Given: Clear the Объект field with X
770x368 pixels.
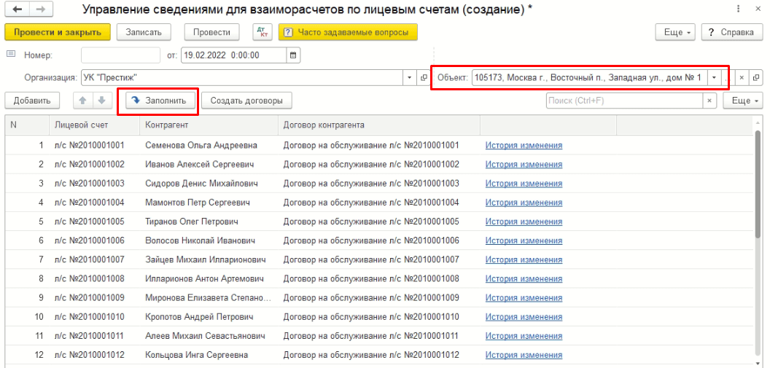Looking at the screenshot, I should point(742,77).
